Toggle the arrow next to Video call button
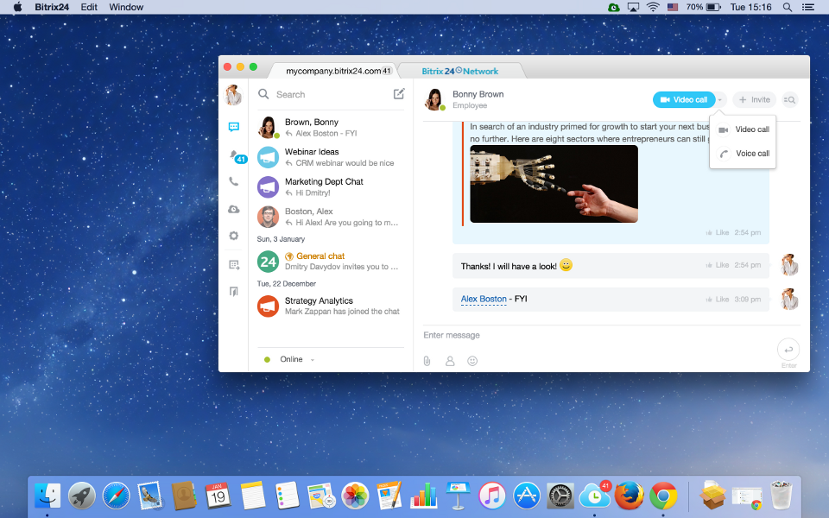 [721, 100]
